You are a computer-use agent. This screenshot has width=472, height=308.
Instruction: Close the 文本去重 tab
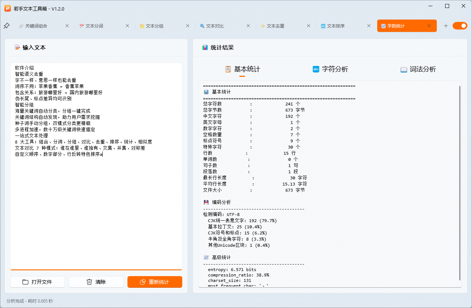[x=308, y=25]
